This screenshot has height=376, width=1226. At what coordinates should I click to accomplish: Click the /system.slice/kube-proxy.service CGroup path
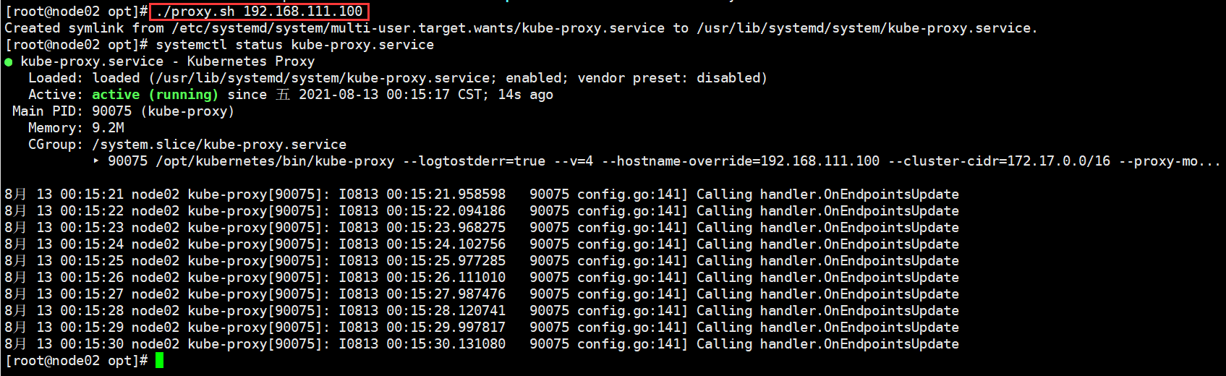pos(219,145)
